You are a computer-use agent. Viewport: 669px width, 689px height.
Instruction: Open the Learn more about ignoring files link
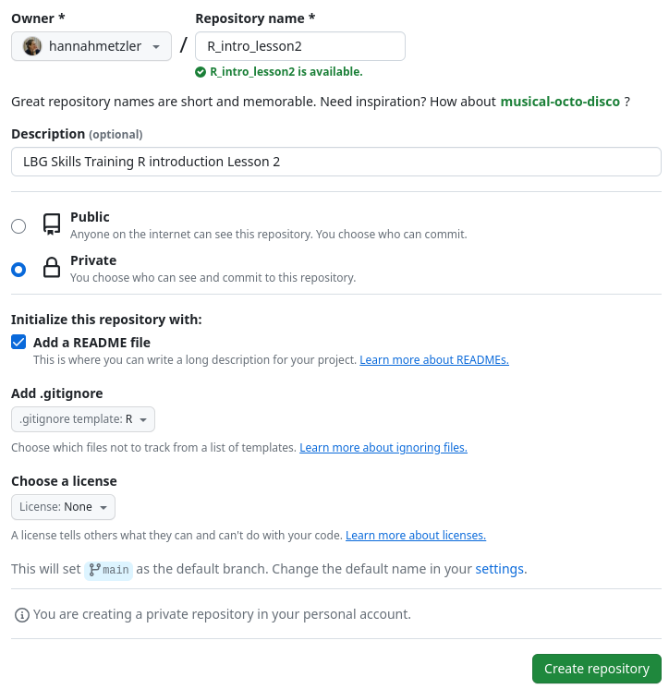[x=383, y=448]
